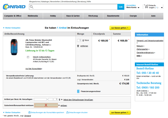Open the Werkzeug menu
Viewport: 168px width, 118px height.
pyautogui.click(x=93, y=16)
